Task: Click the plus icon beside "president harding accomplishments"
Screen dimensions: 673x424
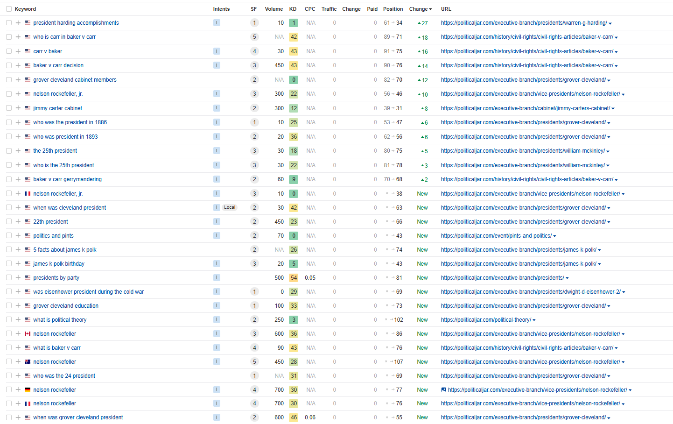Action: pos(18,23)
